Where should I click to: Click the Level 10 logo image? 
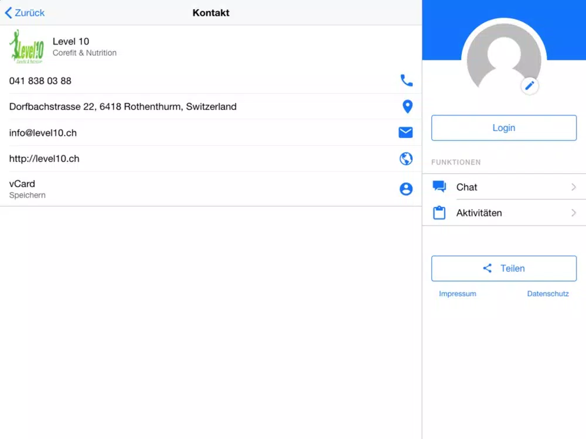(x=26, y=47)
